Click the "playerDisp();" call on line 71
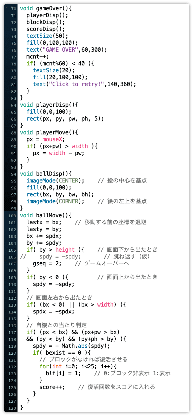This screenshot has height=416, width=193. (x=47, y=16)
